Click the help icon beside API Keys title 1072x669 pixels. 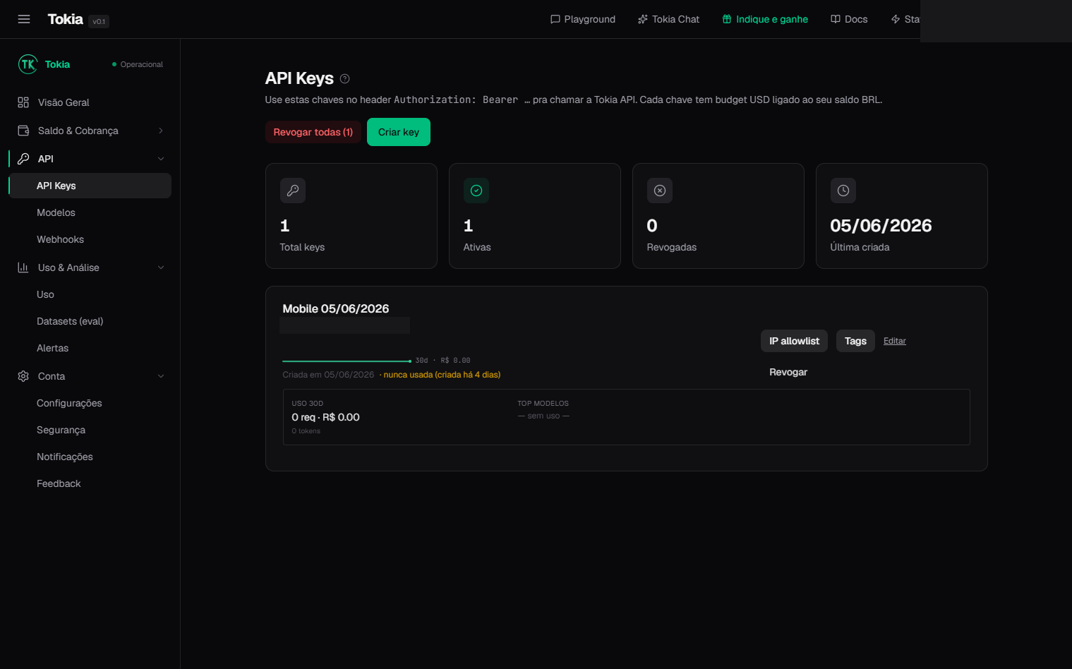click(344, 79)
